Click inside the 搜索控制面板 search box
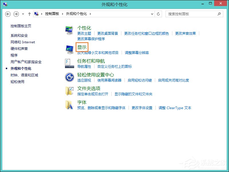This screenshot has height=172, width=229. tap(192, 14)
